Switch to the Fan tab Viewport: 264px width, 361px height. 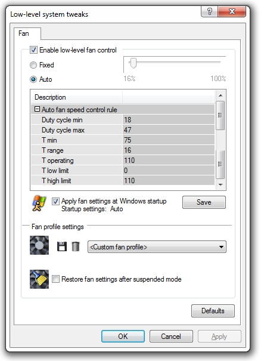(24, 33)
